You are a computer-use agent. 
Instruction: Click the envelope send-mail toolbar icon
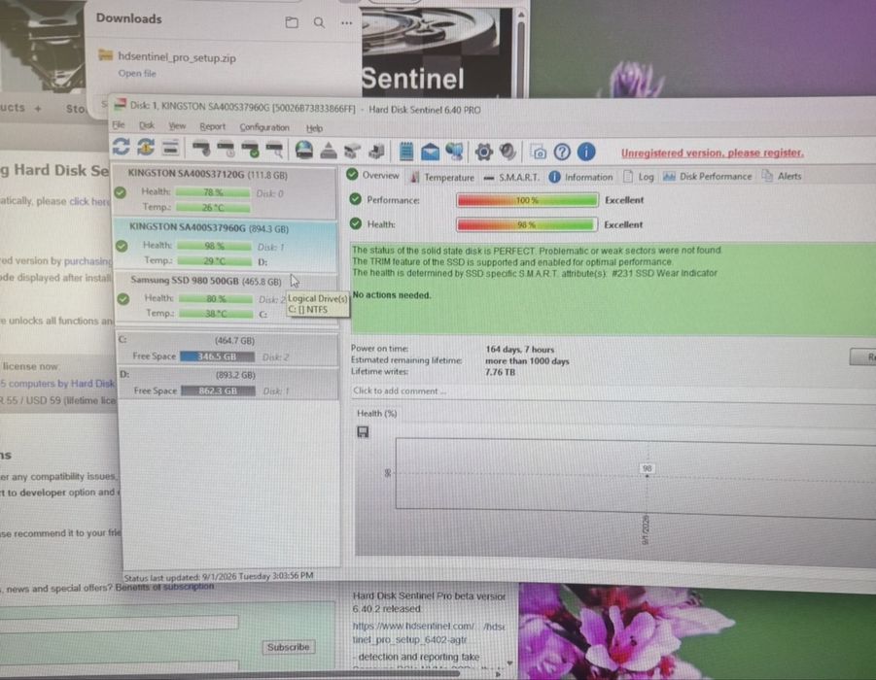[x=430, y=152]
